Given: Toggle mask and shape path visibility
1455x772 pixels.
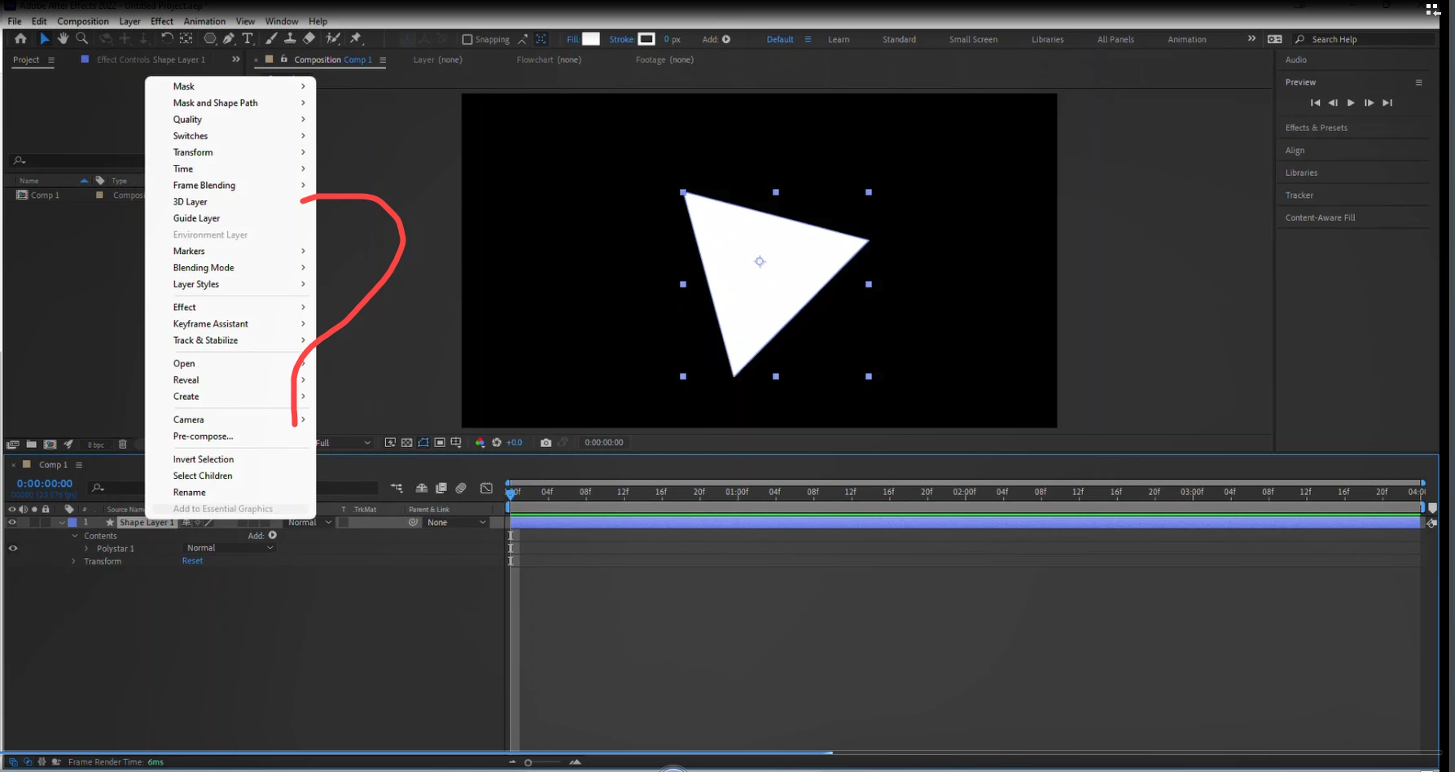Looking at the screenshot, I should click(x=423, y=442).
